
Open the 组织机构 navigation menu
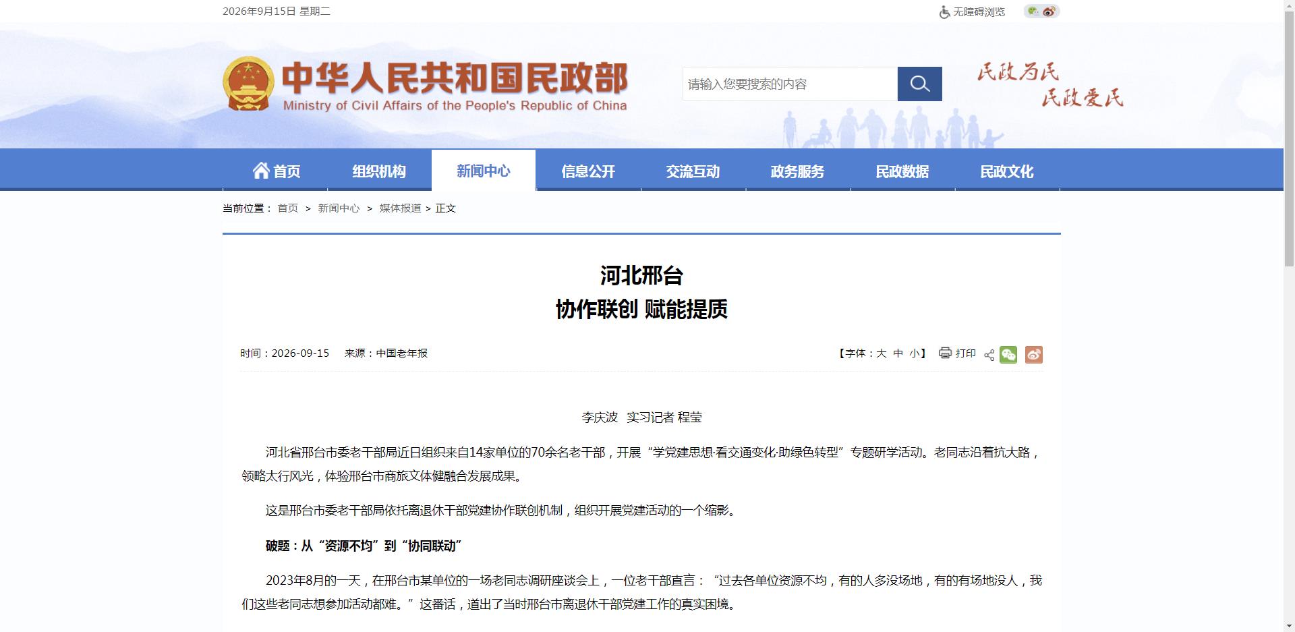pyautogui.click(x=379, y=171)
